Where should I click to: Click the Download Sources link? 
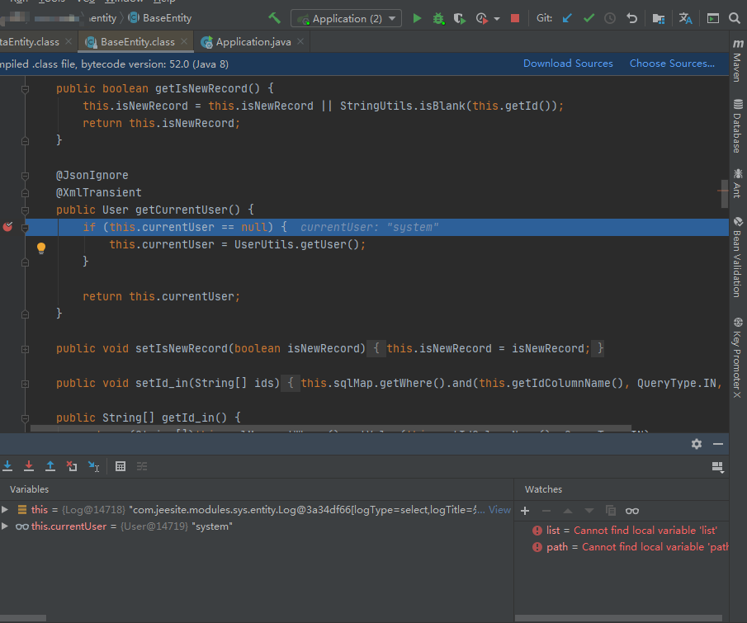click(x=568, y=64)
